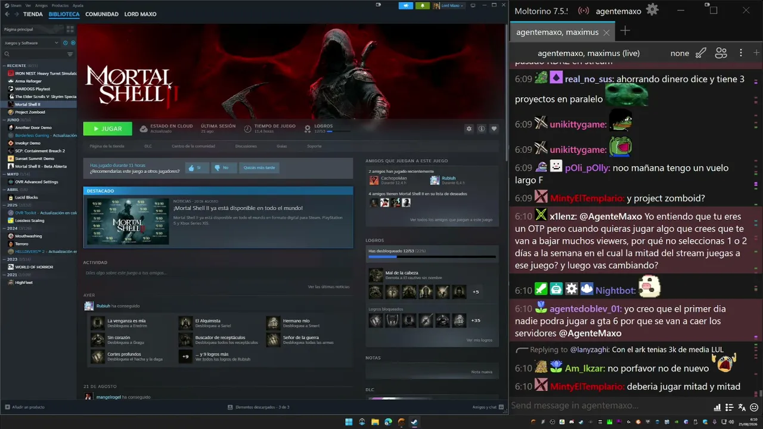Open CachopoMan friend avatar
This screenshot has width=763, height=429.
pyautogui.click(x=374, y=180)
